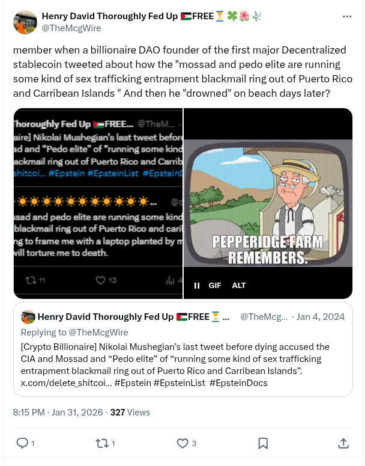Viewport: 365px width, 466px height.
Task: Open the Pepperidge Farm Remembers GIF
Action: click(x=268, y=204)
